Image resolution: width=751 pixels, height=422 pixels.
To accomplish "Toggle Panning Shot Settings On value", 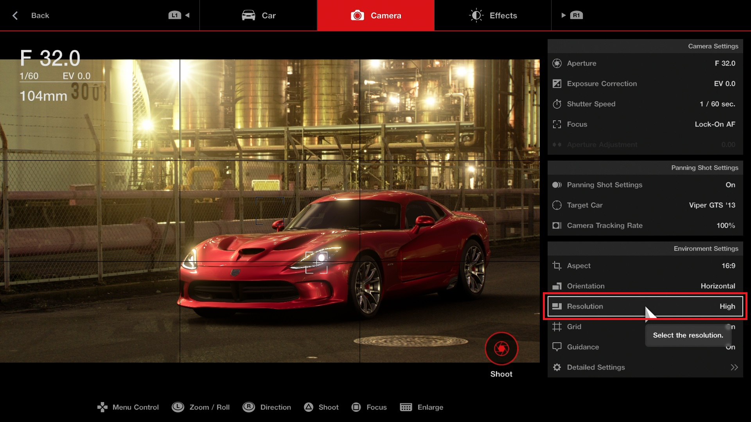I will (730, 185).
